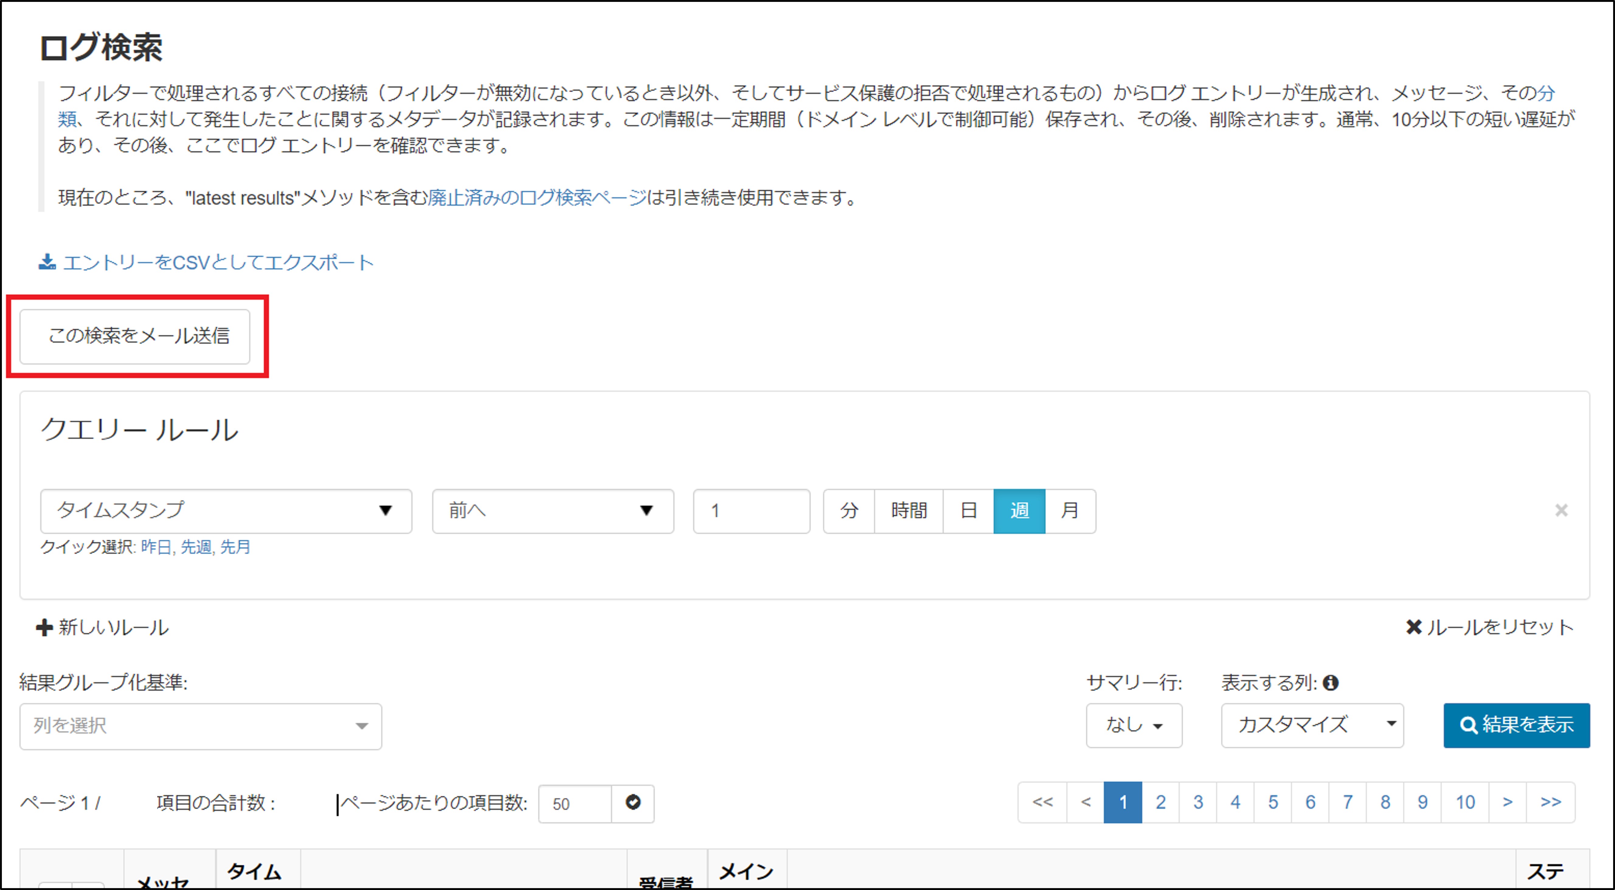
Task: Select page 4 in pagination
Action: click(1235, 802)
